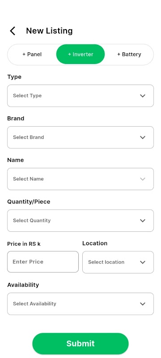Expand the Select Availability dropdown
The height and width of the screenshot is (358, 161).
(80, 304)
